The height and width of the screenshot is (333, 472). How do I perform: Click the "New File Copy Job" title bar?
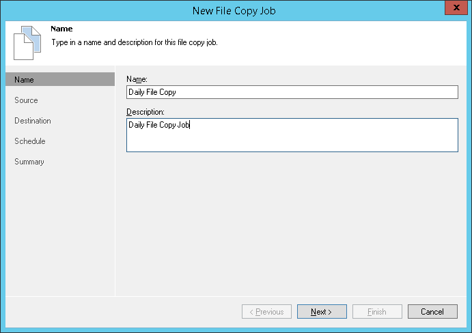(x=236, y=10)
